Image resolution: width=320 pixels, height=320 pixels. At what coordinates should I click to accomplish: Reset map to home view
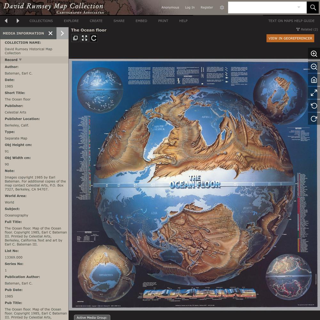(x=314, y=80)
